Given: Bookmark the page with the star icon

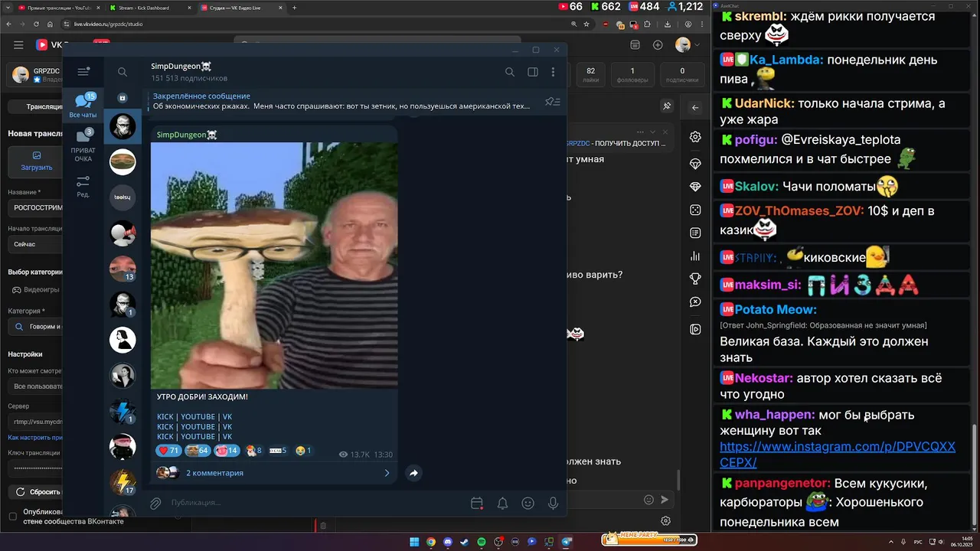Looking at the screenshot, I should point(586,24).
